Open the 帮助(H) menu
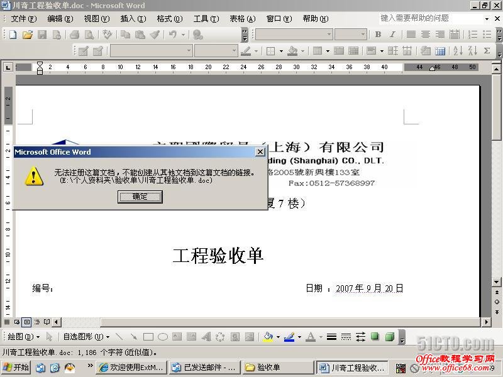Viewport: 503px width, 377px height. pos(316,19)
